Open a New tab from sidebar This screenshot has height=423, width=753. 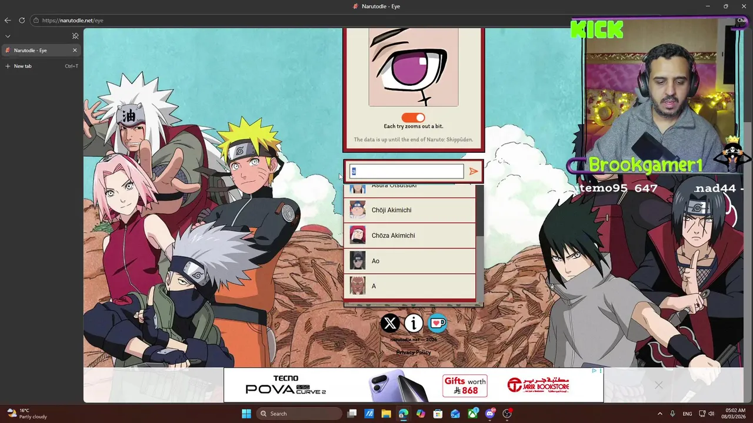click(41, 66)
